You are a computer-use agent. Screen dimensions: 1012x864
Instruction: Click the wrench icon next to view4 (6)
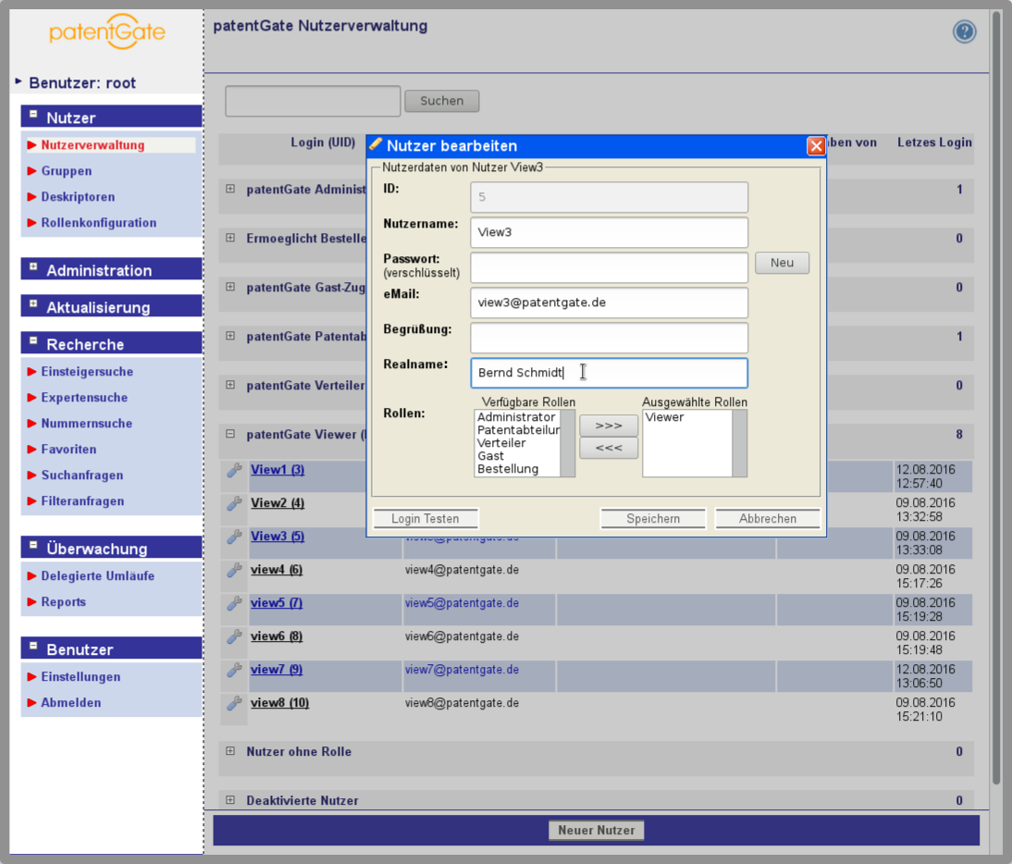click(x=234, y=571)
